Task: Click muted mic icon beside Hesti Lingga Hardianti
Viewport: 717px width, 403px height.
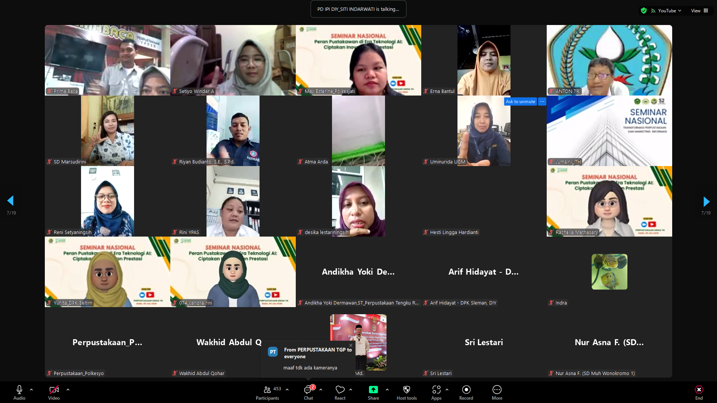Action: [x=426, y=232]
